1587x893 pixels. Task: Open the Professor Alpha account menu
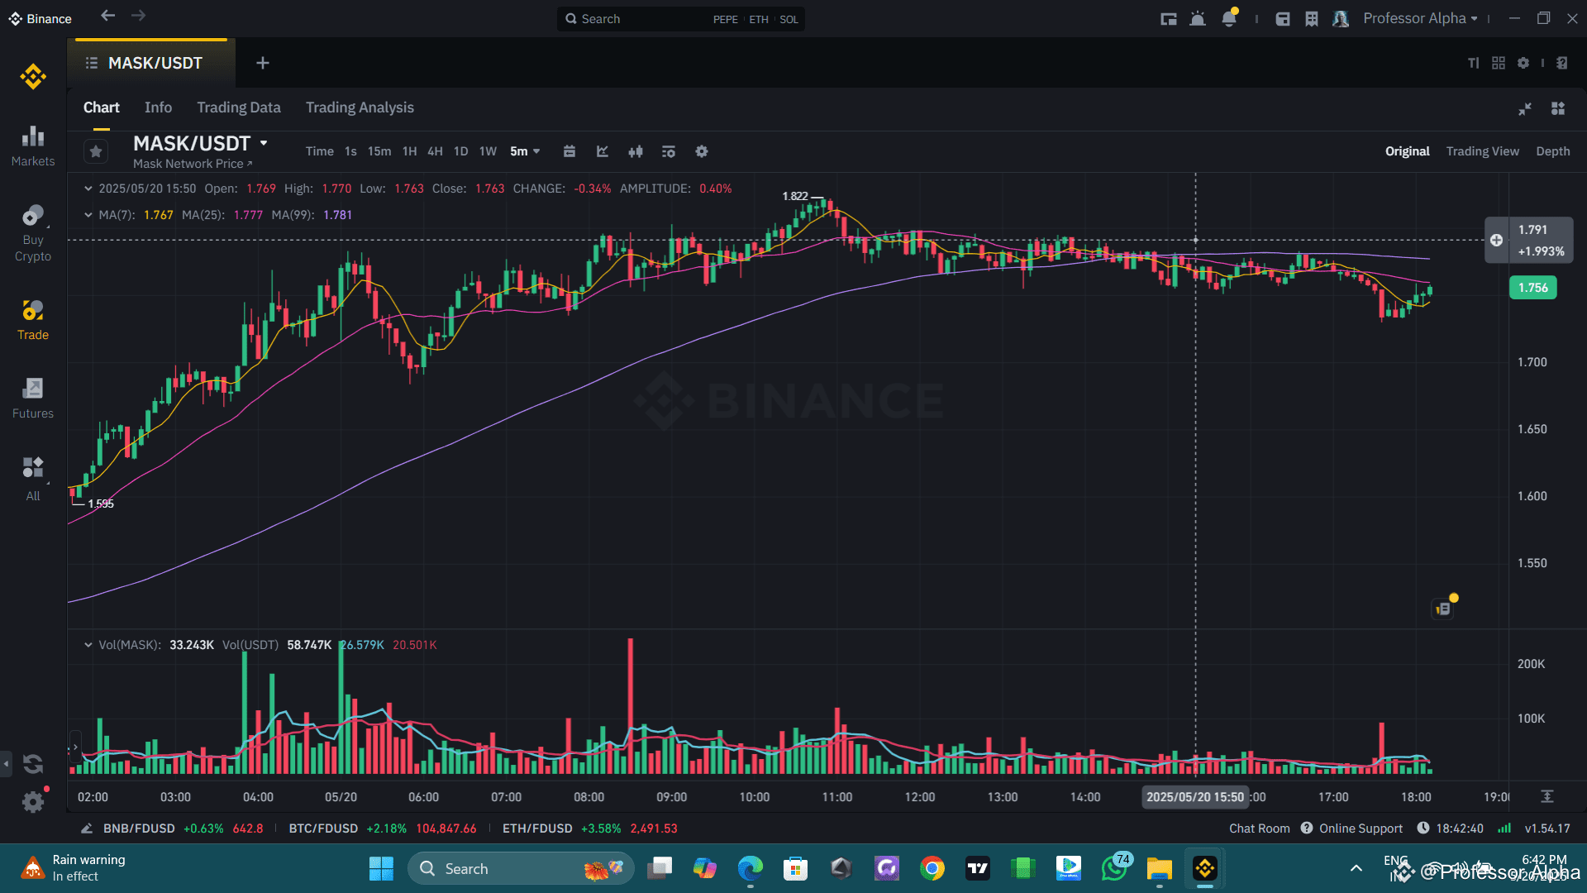(1420, 18)
